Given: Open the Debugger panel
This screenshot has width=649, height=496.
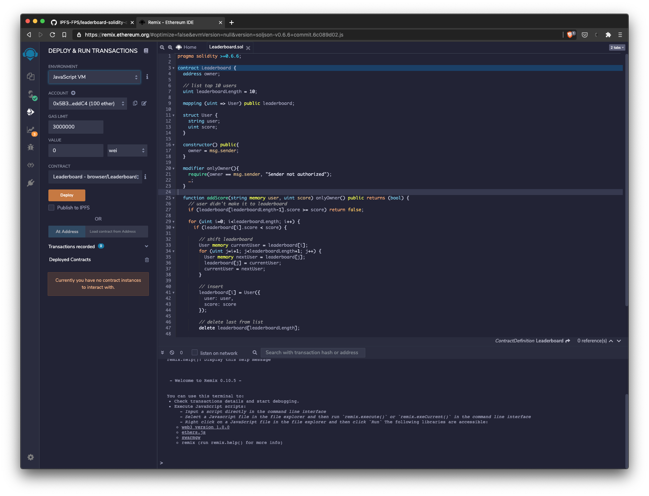Looking at the screenshot, I should coord(31,147).
